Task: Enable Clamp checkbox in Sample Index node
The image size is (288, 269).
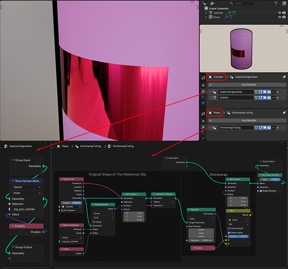Action: point(94,222)
